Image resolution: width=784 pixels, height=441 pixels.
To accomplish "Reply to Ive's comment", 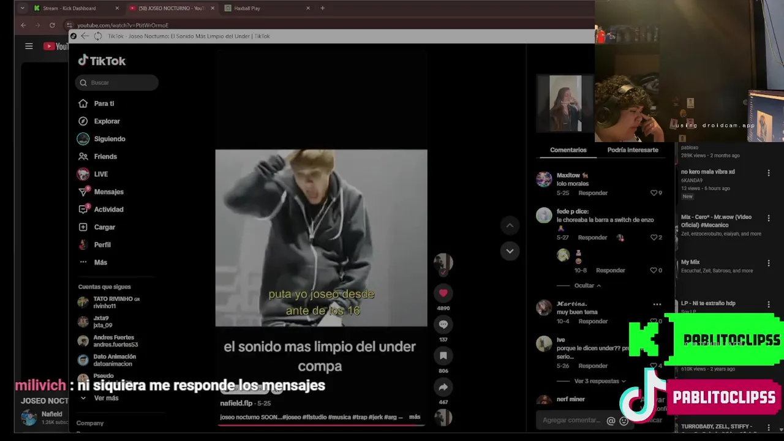I will click(x=593, y=366).
